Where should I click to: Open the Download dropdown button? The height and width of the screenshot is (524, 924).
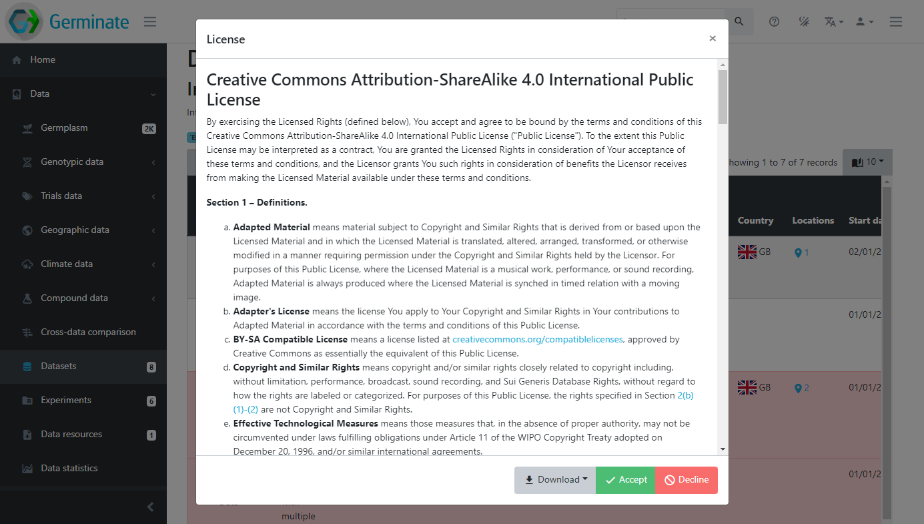pos(555,480)
